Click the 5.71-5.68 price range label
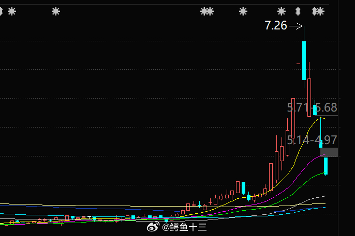The height and width of the screenshot is (236, 355). point(312,107)
